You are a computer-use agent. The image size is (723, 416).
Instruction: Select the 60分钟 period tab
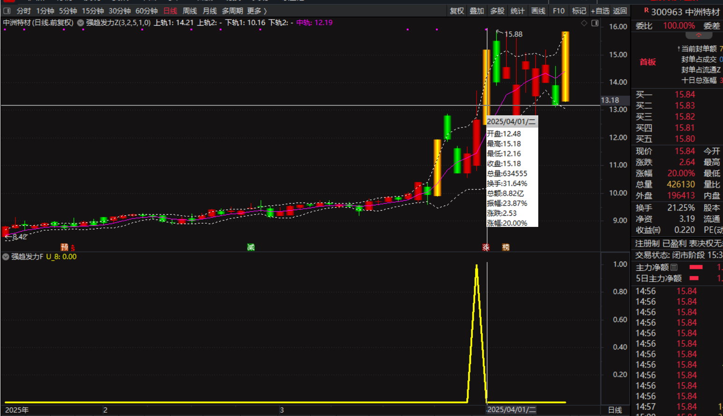146,11
